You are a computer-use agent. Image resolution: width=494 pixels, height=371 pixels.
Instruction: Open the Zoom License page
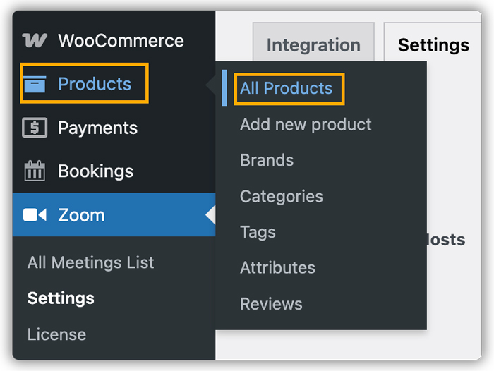(56, 334)
